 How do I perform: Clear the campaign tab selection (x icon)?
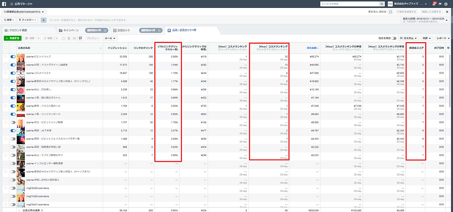pyautogui.click(x=105, y=30)
